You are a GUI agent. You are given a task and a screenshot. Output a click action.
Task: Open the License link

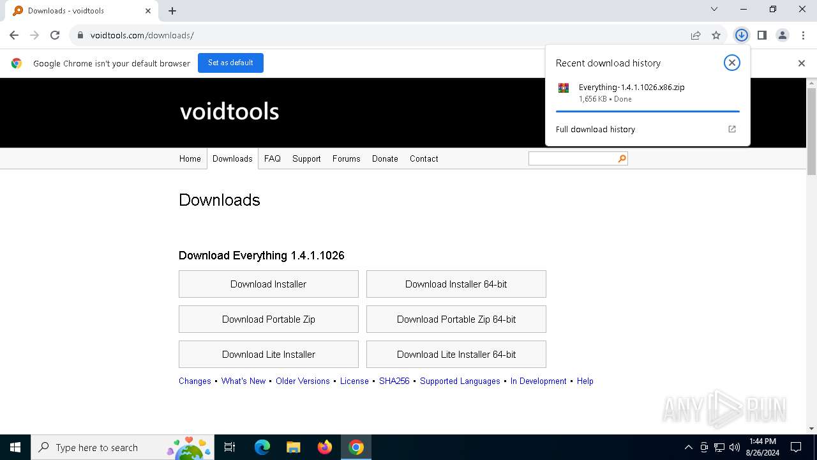(x=354, y=381)
